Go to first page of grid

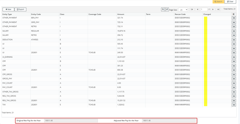(192, 10)
